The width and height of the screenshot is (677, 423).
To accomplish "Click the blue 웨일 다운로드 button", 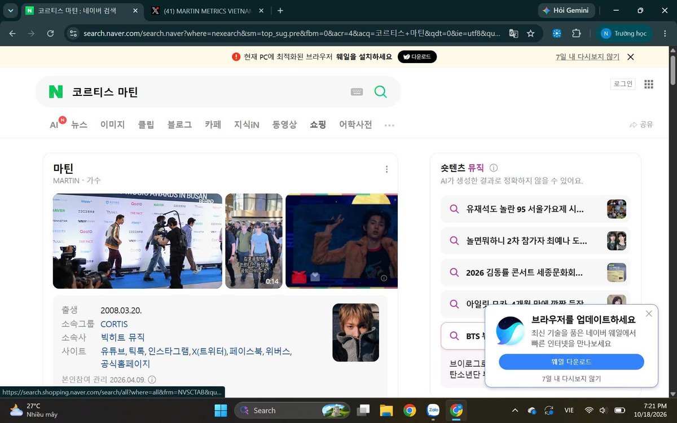I will coord(571,362).
